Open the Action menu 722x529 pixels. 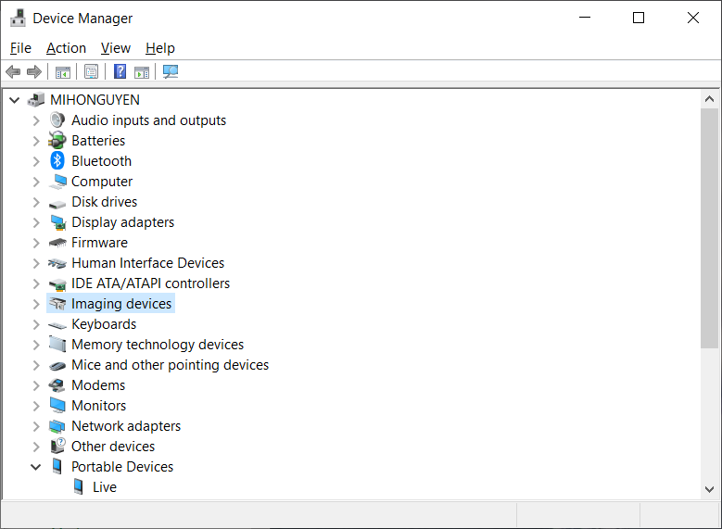point(66,48)
